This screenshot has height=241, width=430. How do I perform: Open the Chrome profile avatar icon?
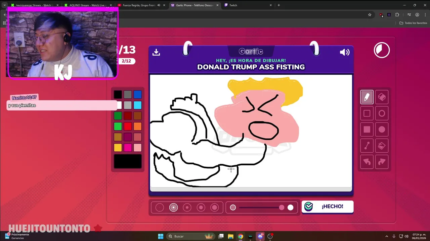coord(417,15)
